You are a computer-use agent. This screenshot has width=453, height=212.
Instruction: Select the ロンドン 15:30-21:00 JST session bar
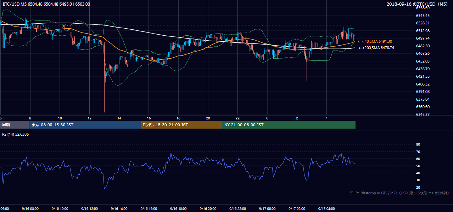[x=181, y=125]
